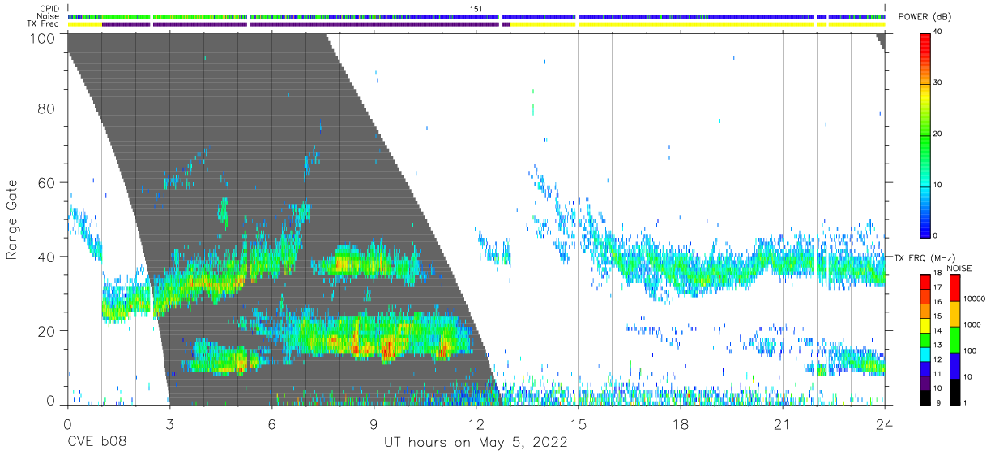Click the purple TX Freq strip near 9 UT

tap(374, 24)
